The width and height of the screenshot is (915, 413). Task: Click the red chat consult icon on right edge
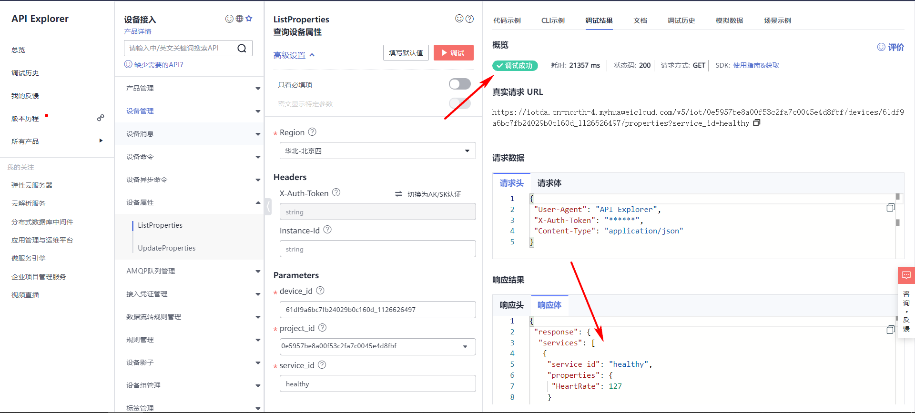click(x=906, y=275)
